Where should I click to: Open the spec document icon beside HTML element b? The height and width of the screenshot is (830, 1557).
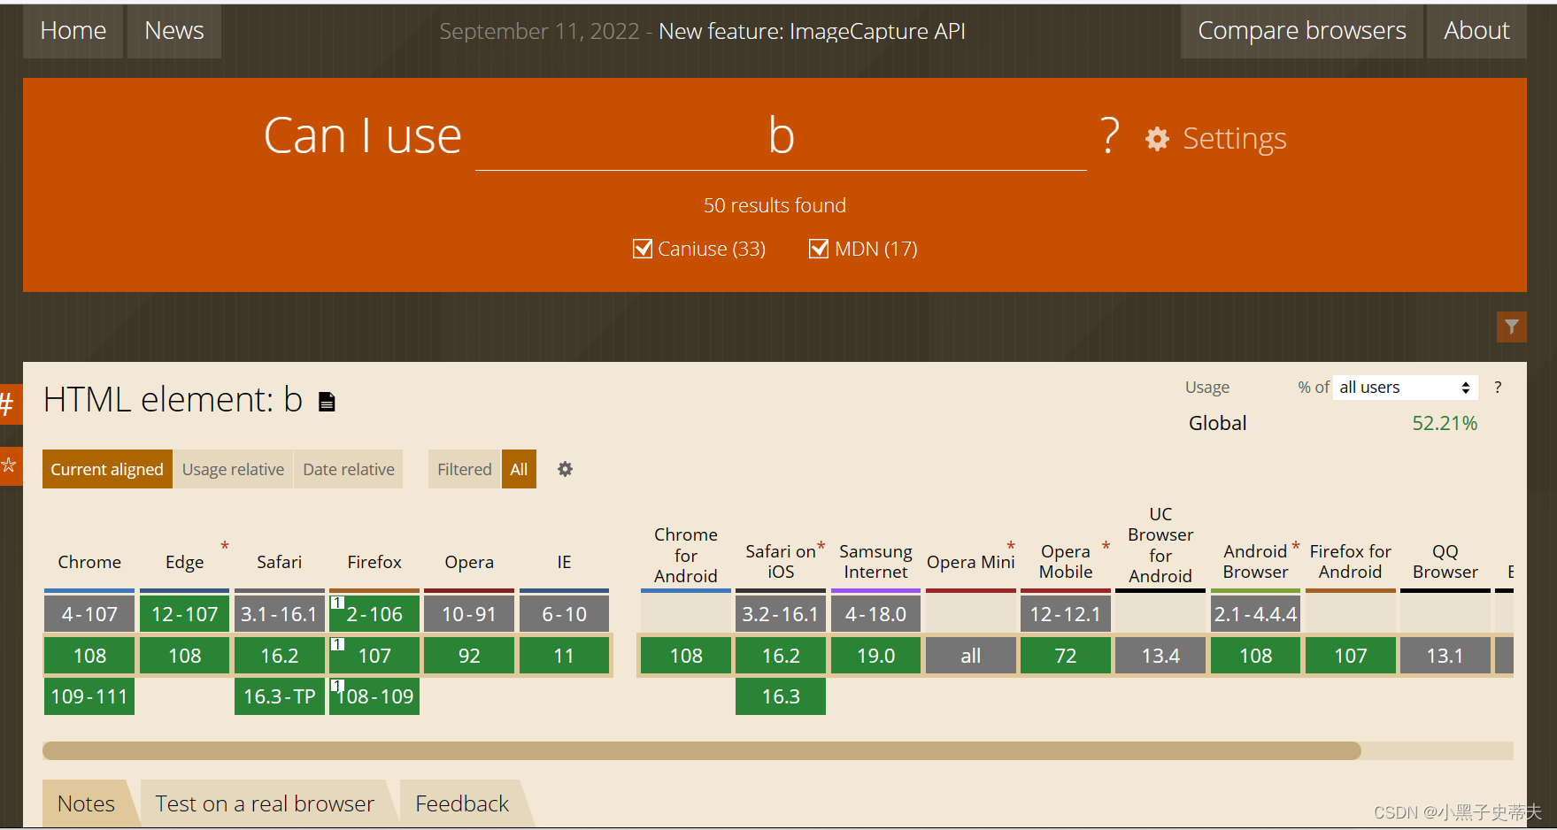[x=327, y=402]
